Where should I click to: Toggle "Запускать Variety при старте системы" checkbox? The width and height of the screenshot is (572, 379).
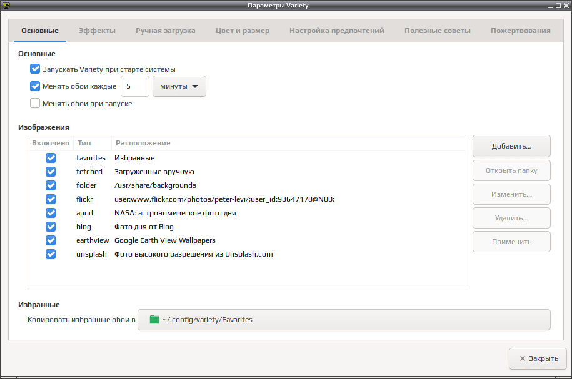click(35, 69)
